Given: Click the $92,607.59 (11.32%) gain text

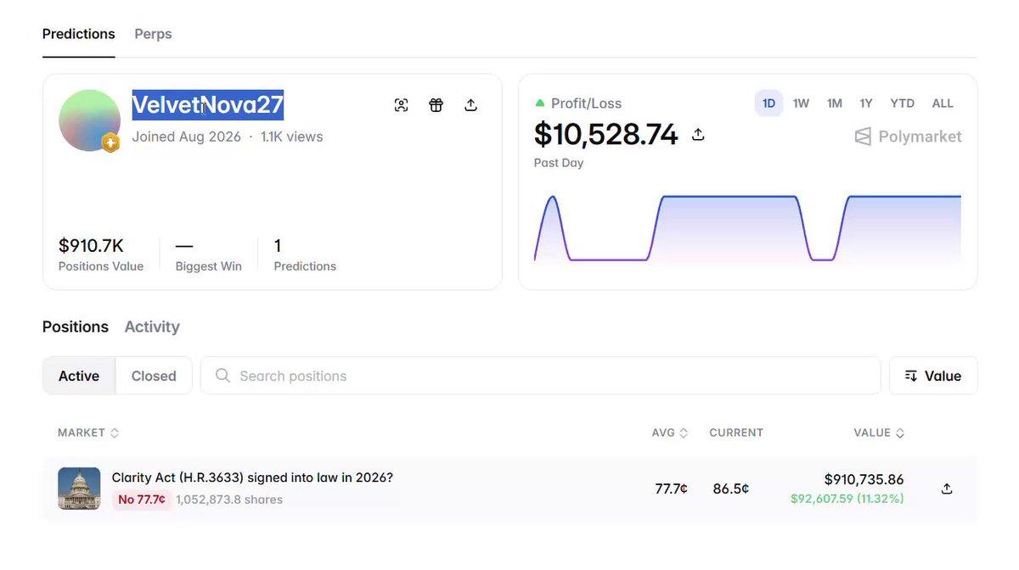Looking at the screenshot, I should 847,499.
